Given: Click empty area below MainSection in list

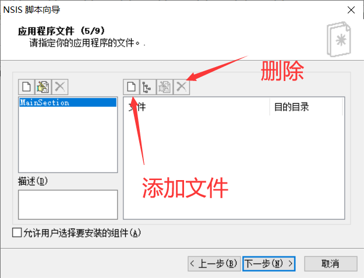Looking at the screenshot, I should [x=68, y=139].
